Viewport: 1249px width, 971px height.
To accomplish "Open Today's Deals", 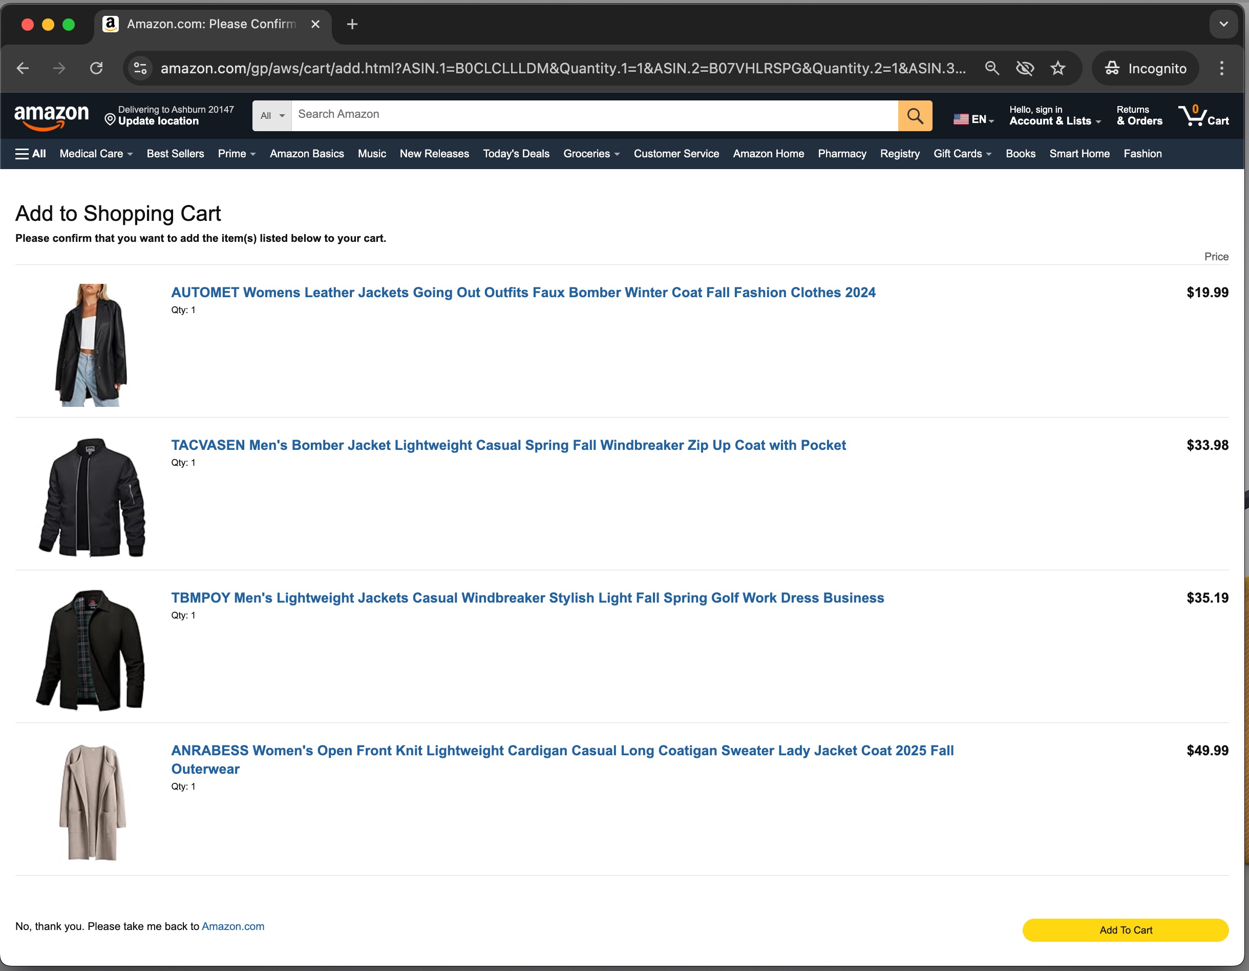I will click(516, 153).
